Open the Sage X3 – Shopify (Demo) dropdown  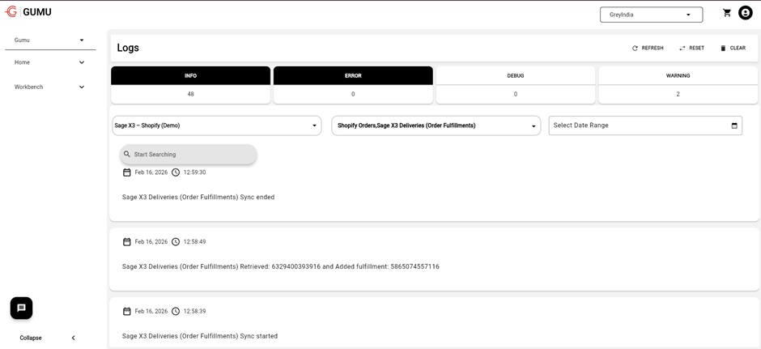tap(216, 126)
